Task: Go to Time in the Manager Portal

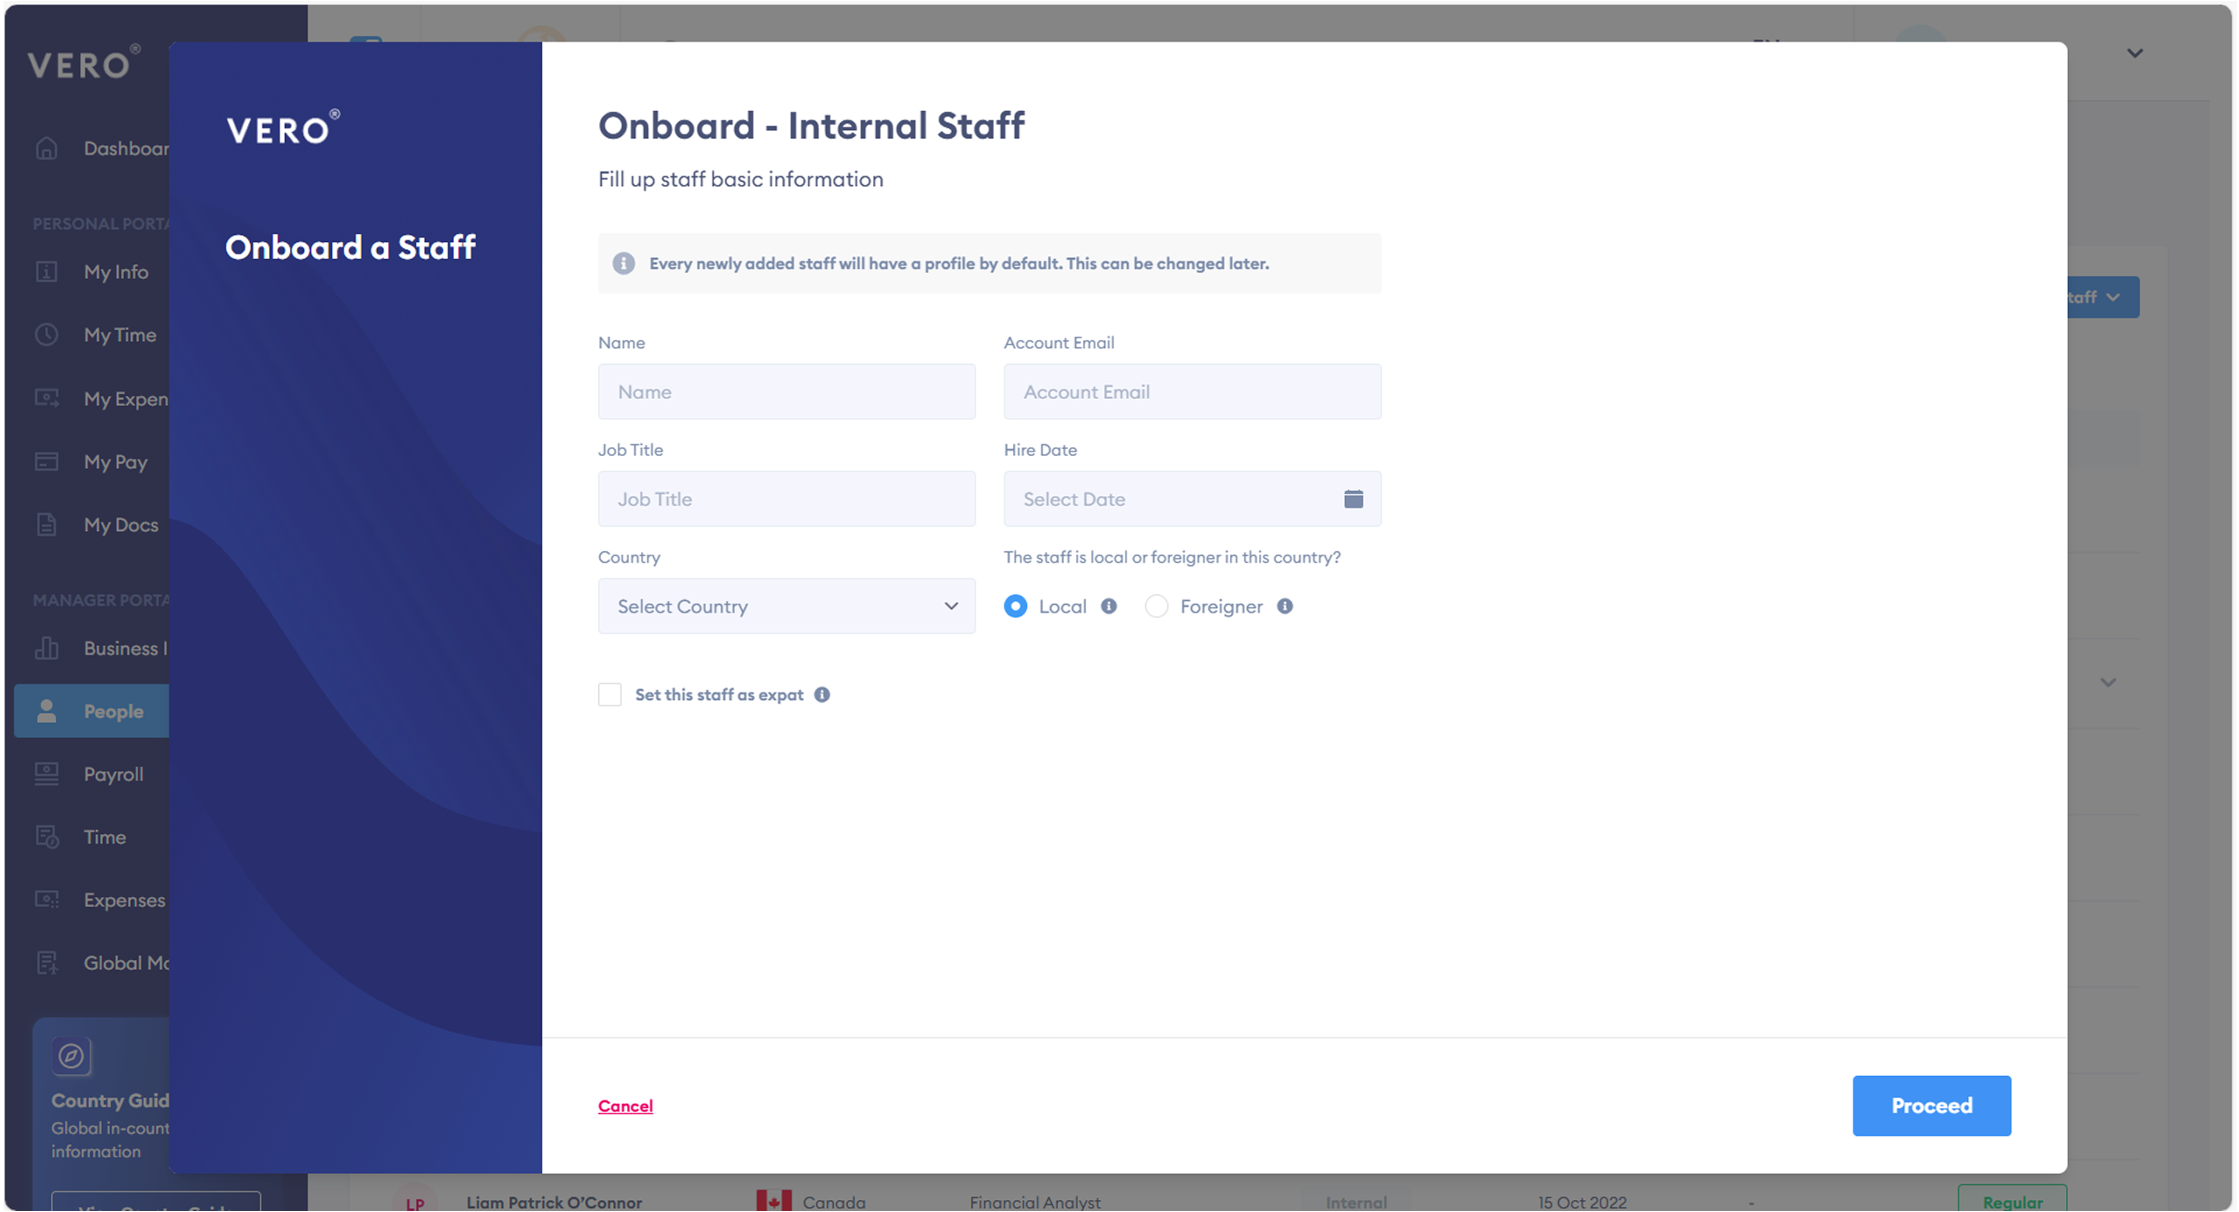Action: (x=104, y=837)
